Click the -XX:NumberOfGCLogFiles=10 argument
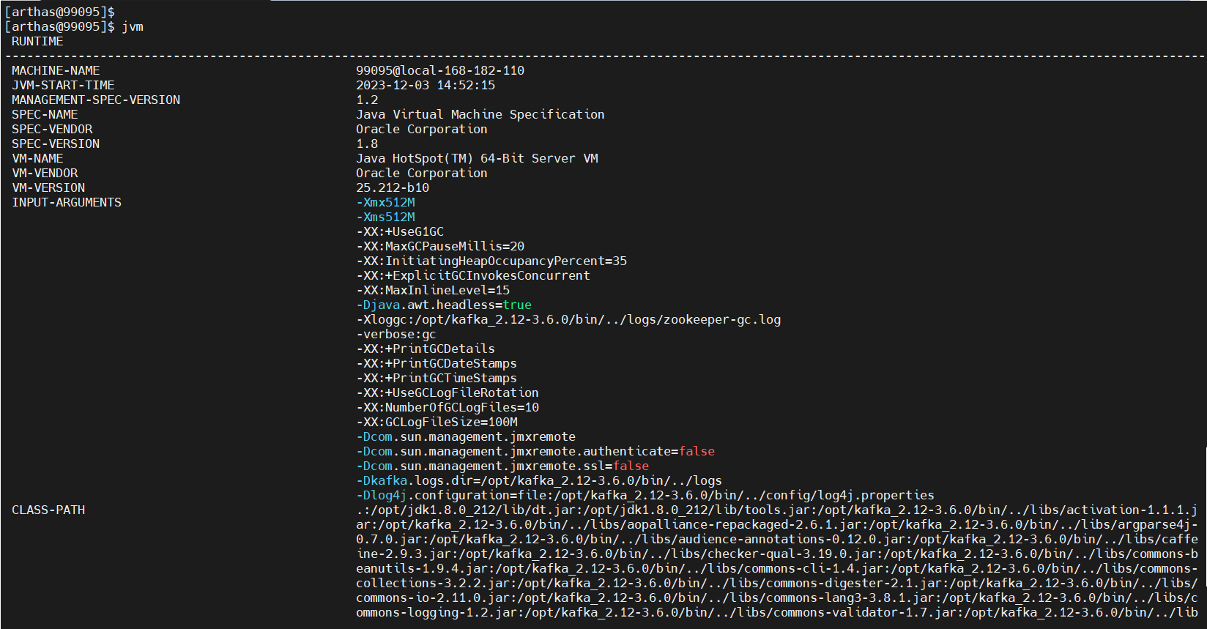 pos(447,408)
